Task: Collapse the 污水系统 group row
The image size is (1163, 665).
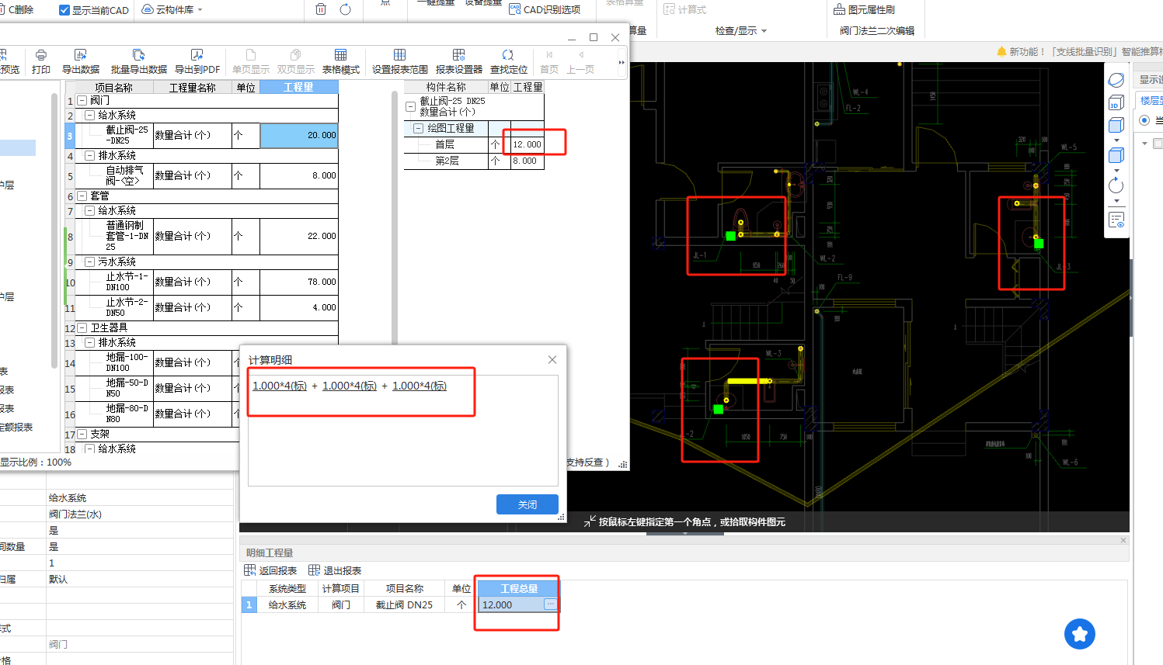Action: [89, 262]
